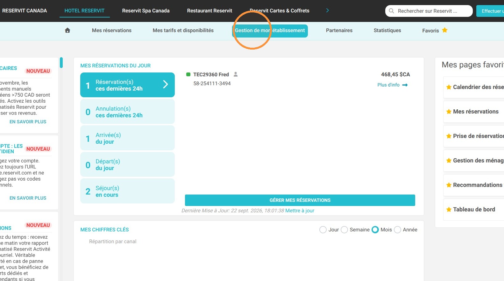Switch to Restaurant Reservit

click(209, 10)
